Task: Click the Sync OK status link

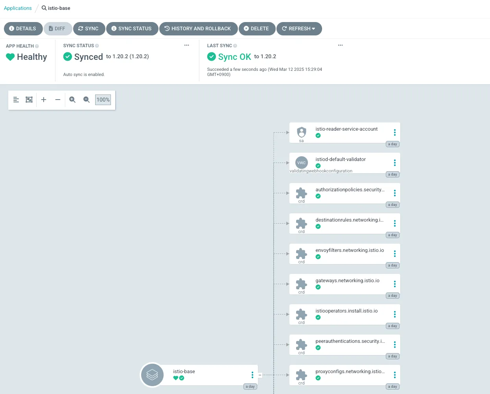Action: pyautogui.click(x=234, y=57)
